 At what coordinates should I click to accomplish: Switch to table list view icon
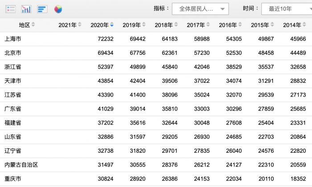[x=11, y=9]
